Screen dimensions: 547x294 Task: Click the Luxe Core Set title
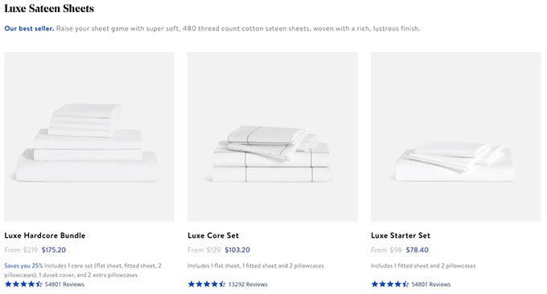pos(213,235)
